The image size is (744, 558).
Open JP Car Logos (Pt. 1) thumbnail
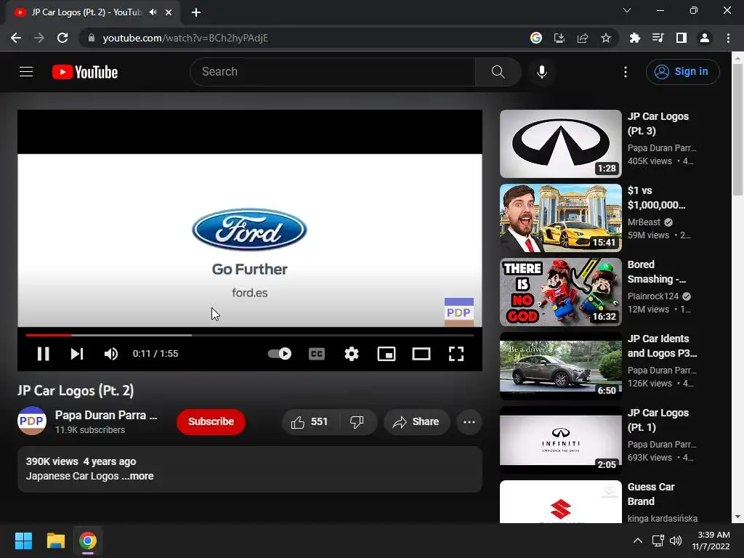560,440
